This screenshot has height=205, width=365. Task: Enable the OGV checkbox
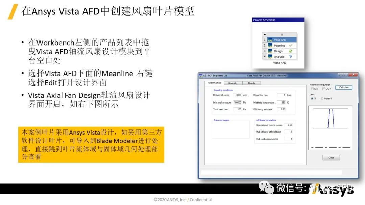pyautogui.click(x=323, y=89)
